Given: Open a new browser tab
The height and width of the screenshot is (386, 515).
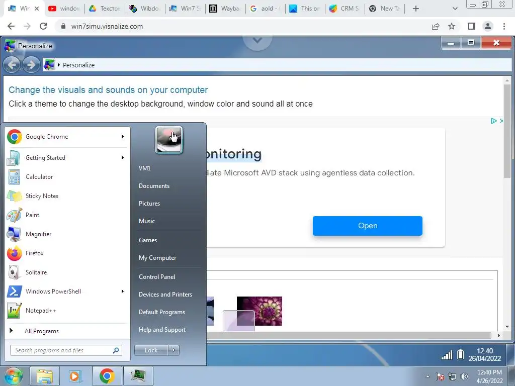Looking at the screenshot, I should click(416, 9).
